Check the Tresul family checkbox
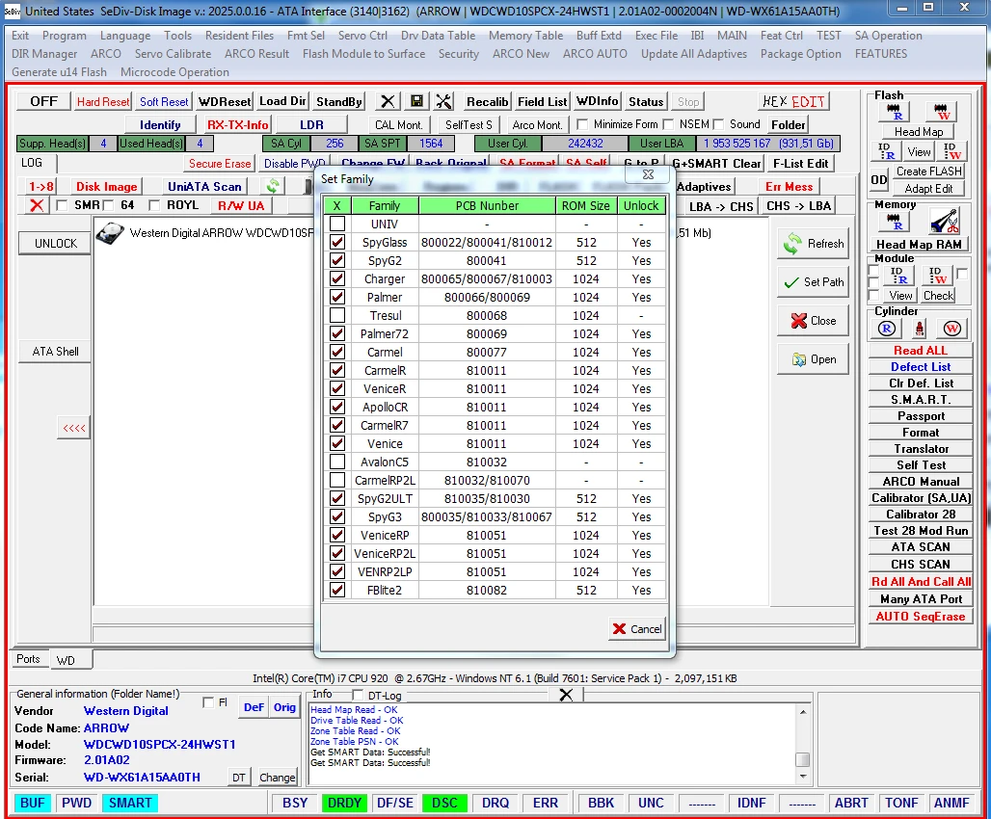Image resolution: width=991 pixels, height=819 pixels. point(337,315)
